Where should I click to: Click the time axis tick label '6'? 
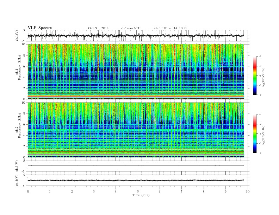(x=160, y=191)
